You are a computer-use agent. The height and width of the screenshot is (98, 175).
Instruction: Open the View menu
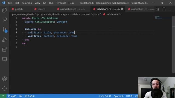tap(37, 3)
